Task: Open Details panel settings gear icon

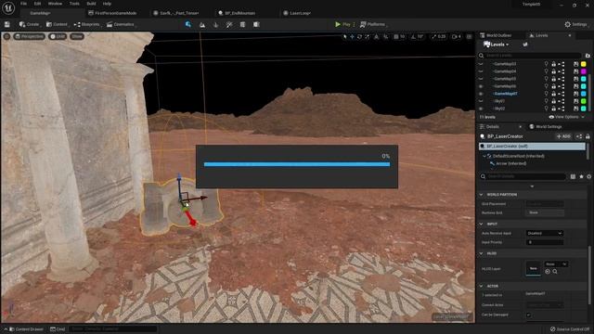Action: point(588,176)
